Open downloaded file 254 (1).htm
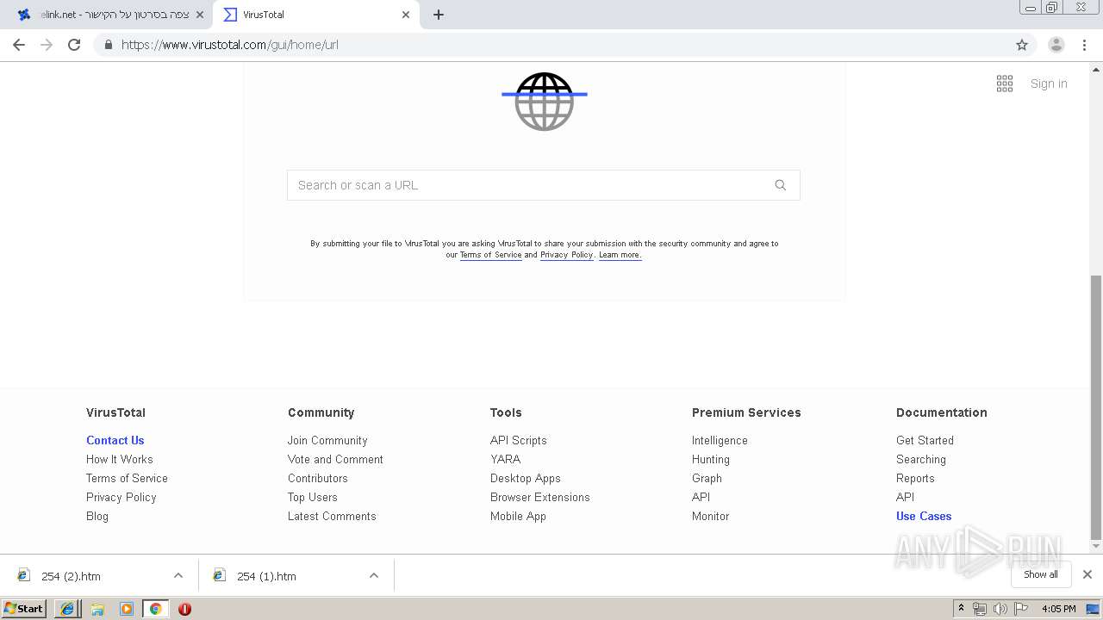Screen dimensions: 1103x620 pos(266,576)
